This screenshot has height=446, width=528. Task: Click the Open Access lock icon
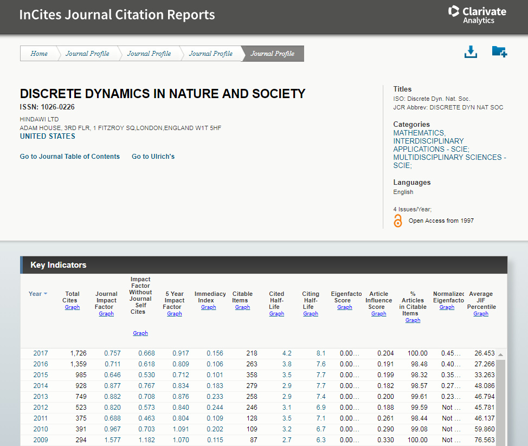[398, 221]
